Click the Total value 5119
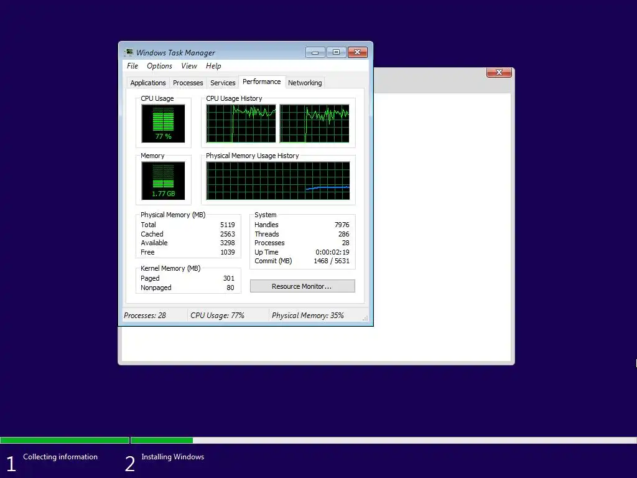This screenshot has height=478, width=637. [228, 225]
